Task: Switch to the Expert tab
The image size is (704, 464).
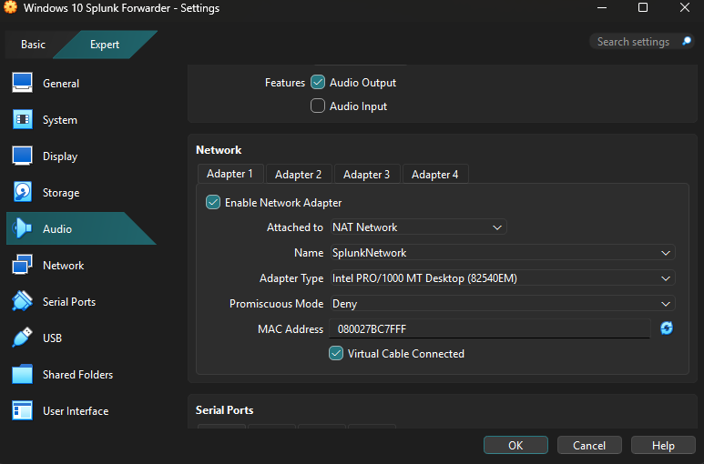Action: coord(105,45)
